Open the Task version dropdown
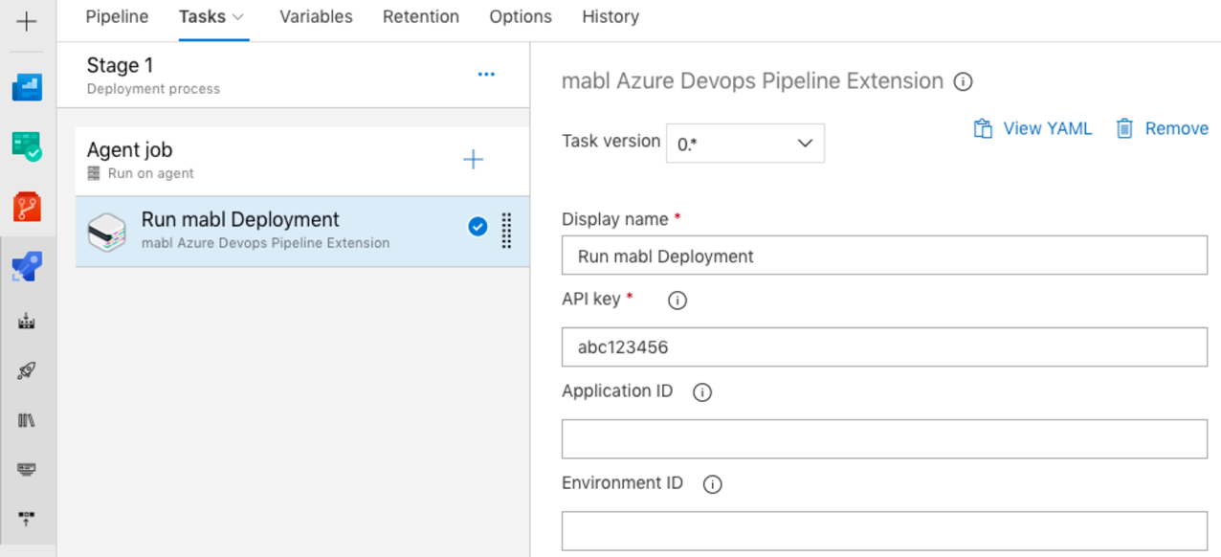This screenshot has width=1221, height=557. (x=745, y=144)
